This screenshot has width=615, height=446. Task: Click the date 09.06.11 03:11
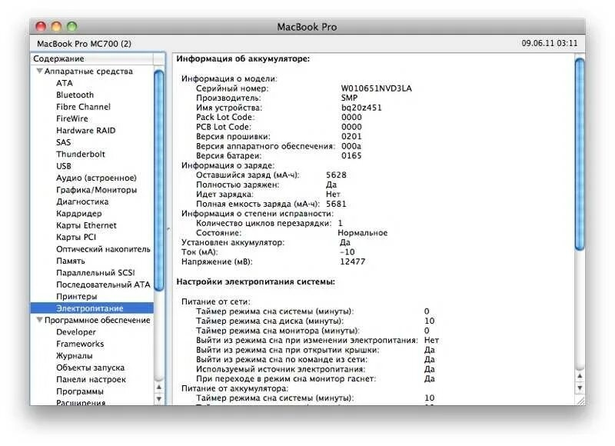click(x=550, y=43)
